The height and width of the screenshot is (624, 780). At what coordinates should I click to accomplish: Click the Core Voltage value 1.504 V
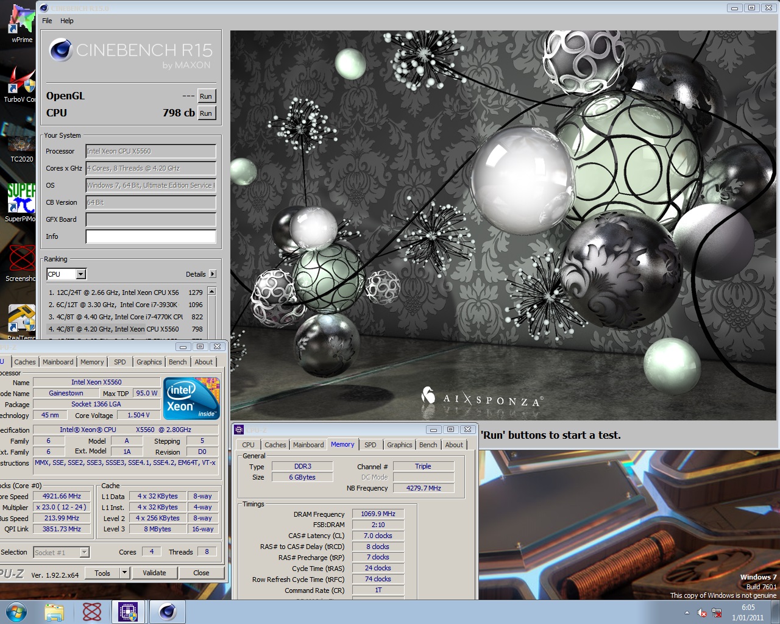pyautogui.click(x=138, y=415)
